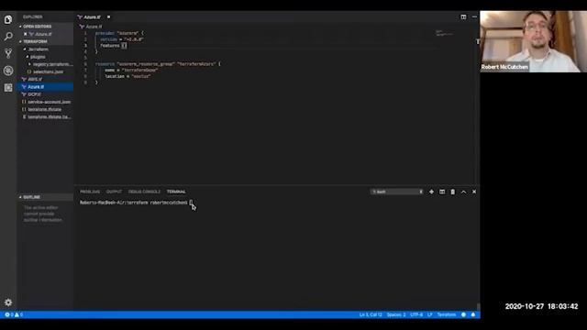587x330 pixels.
Task: Change Terraform language mode in status bar
Action: [447, 314]
